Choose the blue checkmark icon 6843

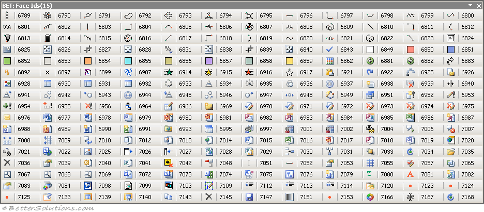pos(330,49)
